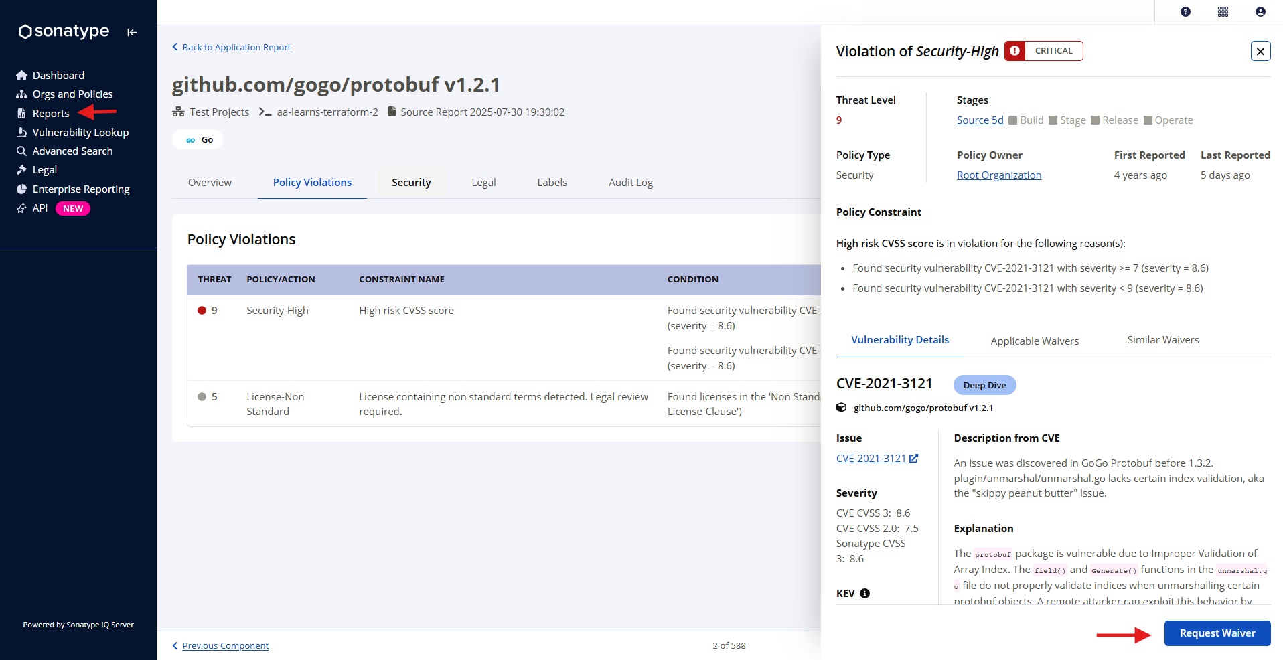Open Enterprise Reporting
Viewport: 1283px width, 660px height.
click(x=81, y=189)
